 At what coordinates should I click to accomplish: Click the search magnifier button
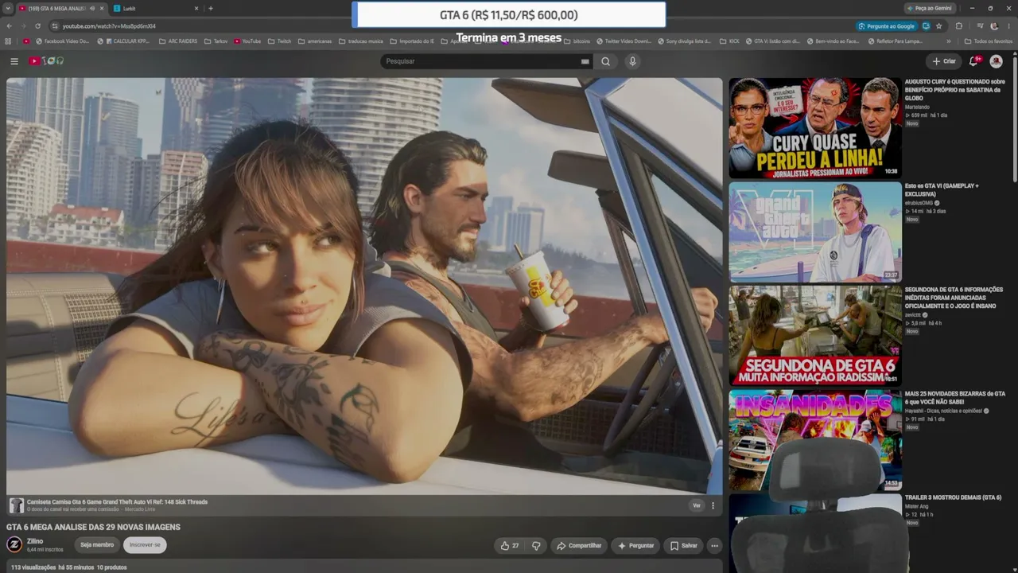tap(605, 61)
